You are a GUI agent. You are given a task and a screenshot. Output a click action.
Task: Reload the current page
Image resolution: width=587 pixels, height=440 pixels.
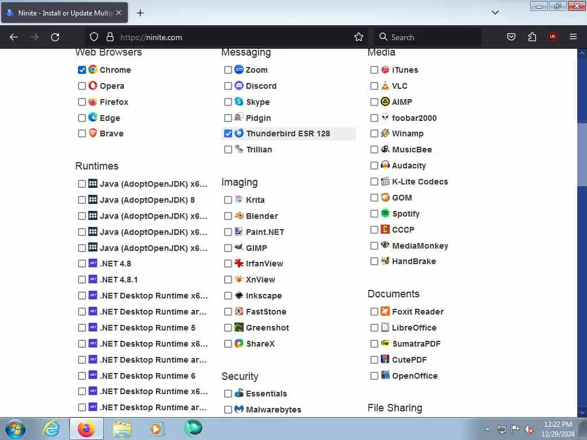tap(55, 37)
